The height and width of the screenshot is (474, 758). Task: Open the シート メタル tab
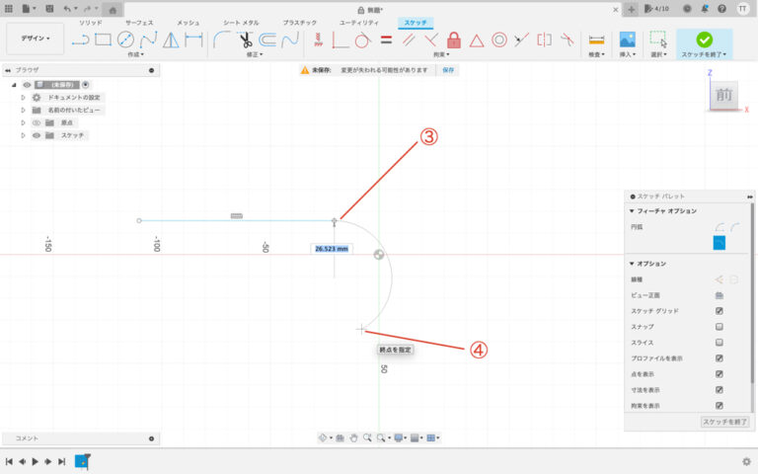(x=241, y=22)
